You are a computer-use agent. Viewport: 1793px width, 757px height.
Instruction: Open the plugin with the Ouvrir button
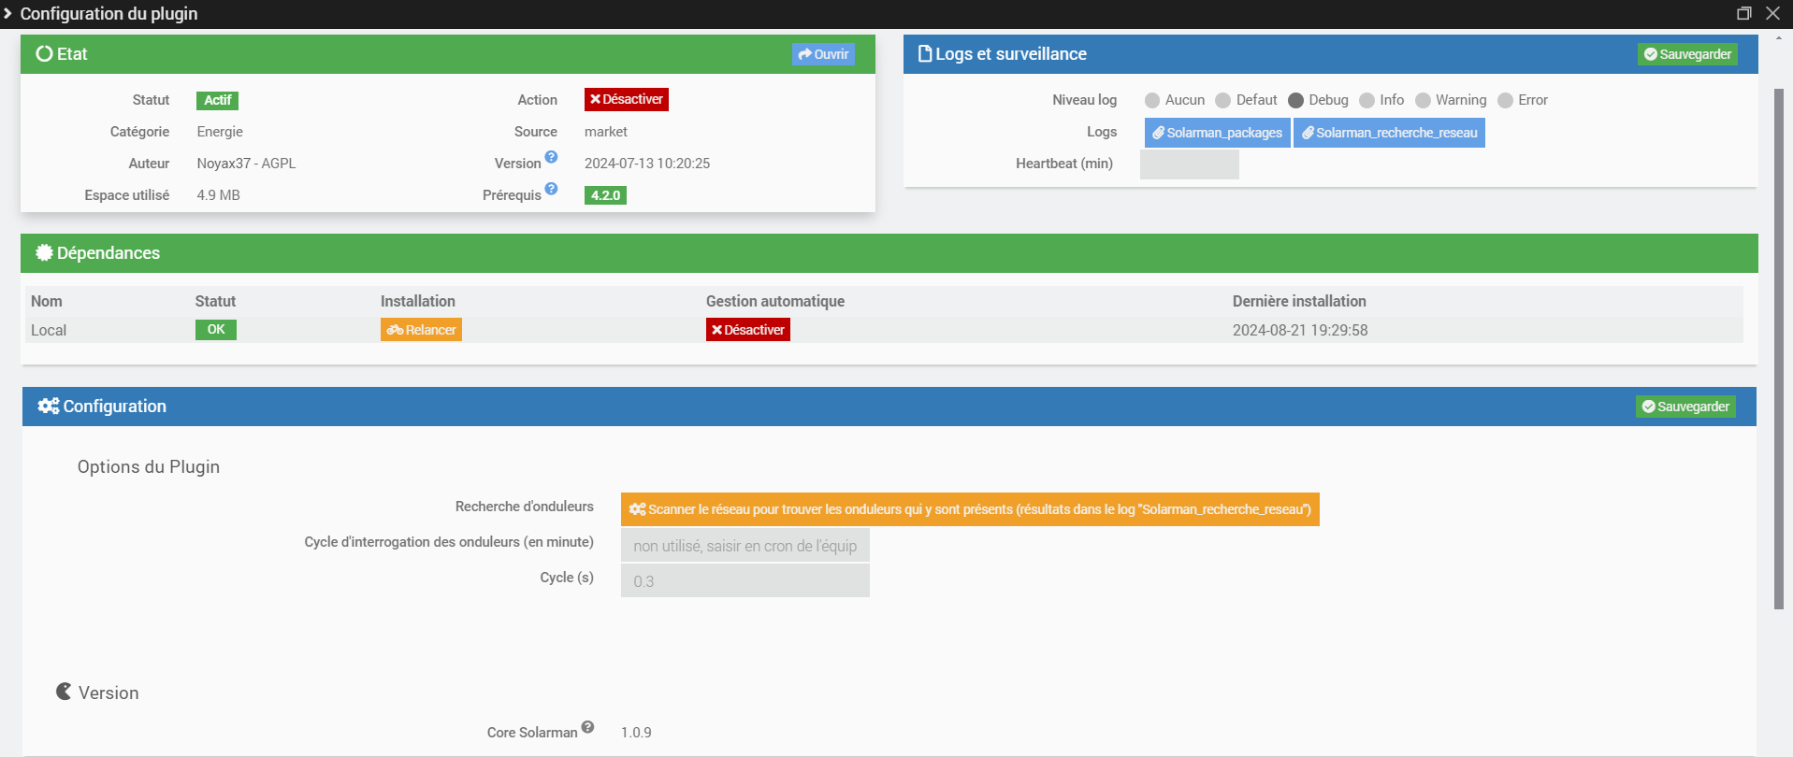click(x=823, y=54)
